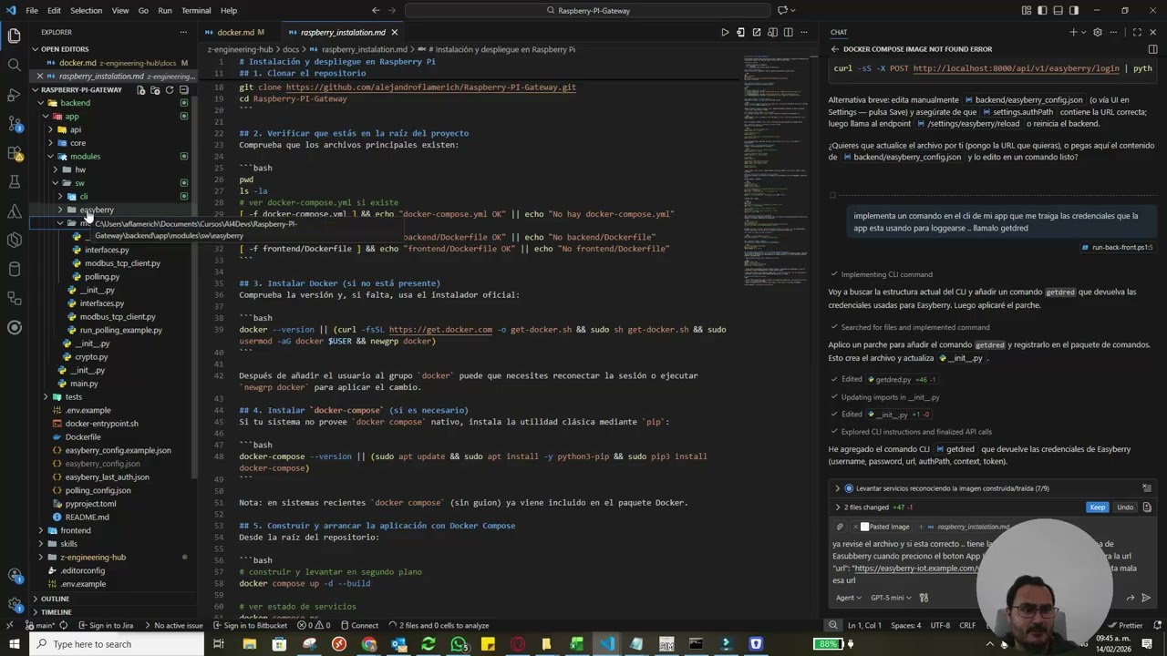Click Windows taskbar search box
1167x656 pixels.
116,644
